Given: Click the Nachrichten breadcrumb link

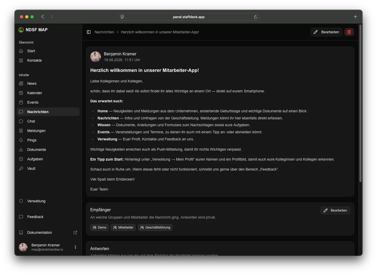Looking at the screenshot, I should click(104, 32).
